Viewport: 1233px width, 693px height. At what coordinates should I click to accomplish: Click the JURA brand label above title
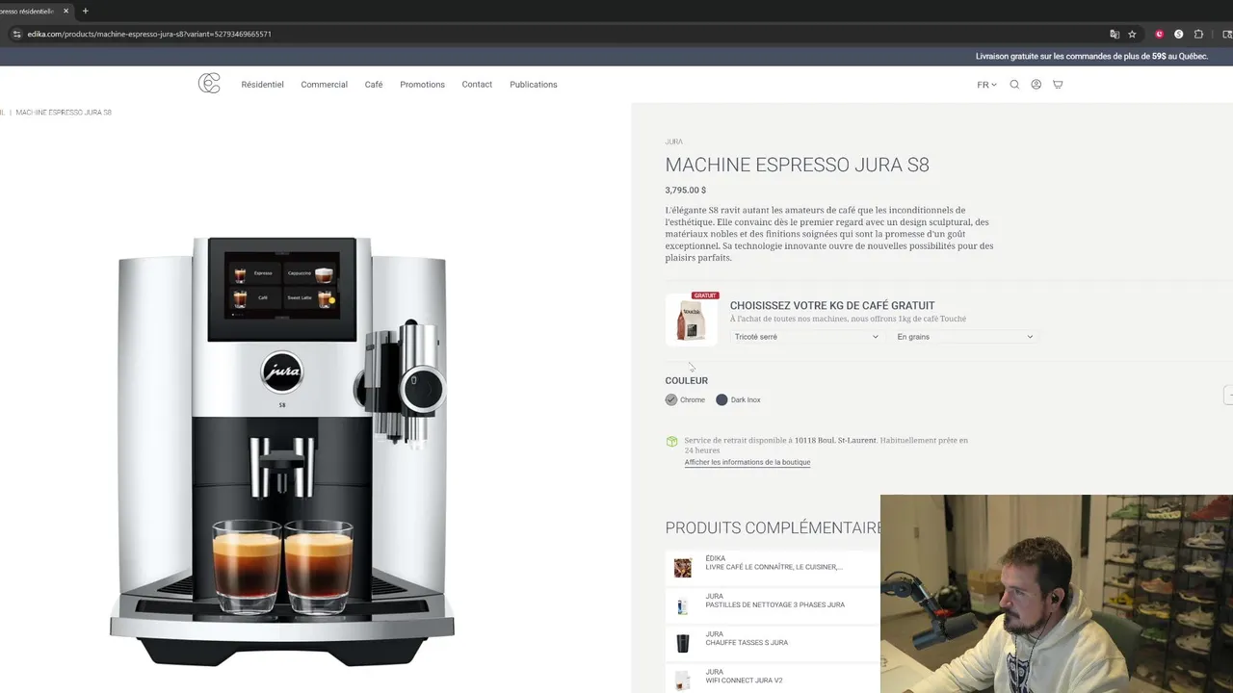pos(673,141)
